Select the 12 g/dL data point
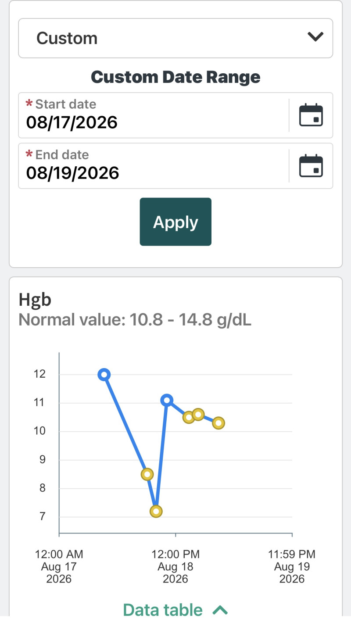The height and width of the screenshot is (644, 351). point(104,374)
